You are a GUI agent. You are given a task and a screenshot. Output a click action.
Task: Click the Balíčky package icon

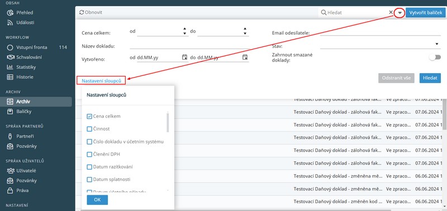pyautogui.click(x=10, y=112)
